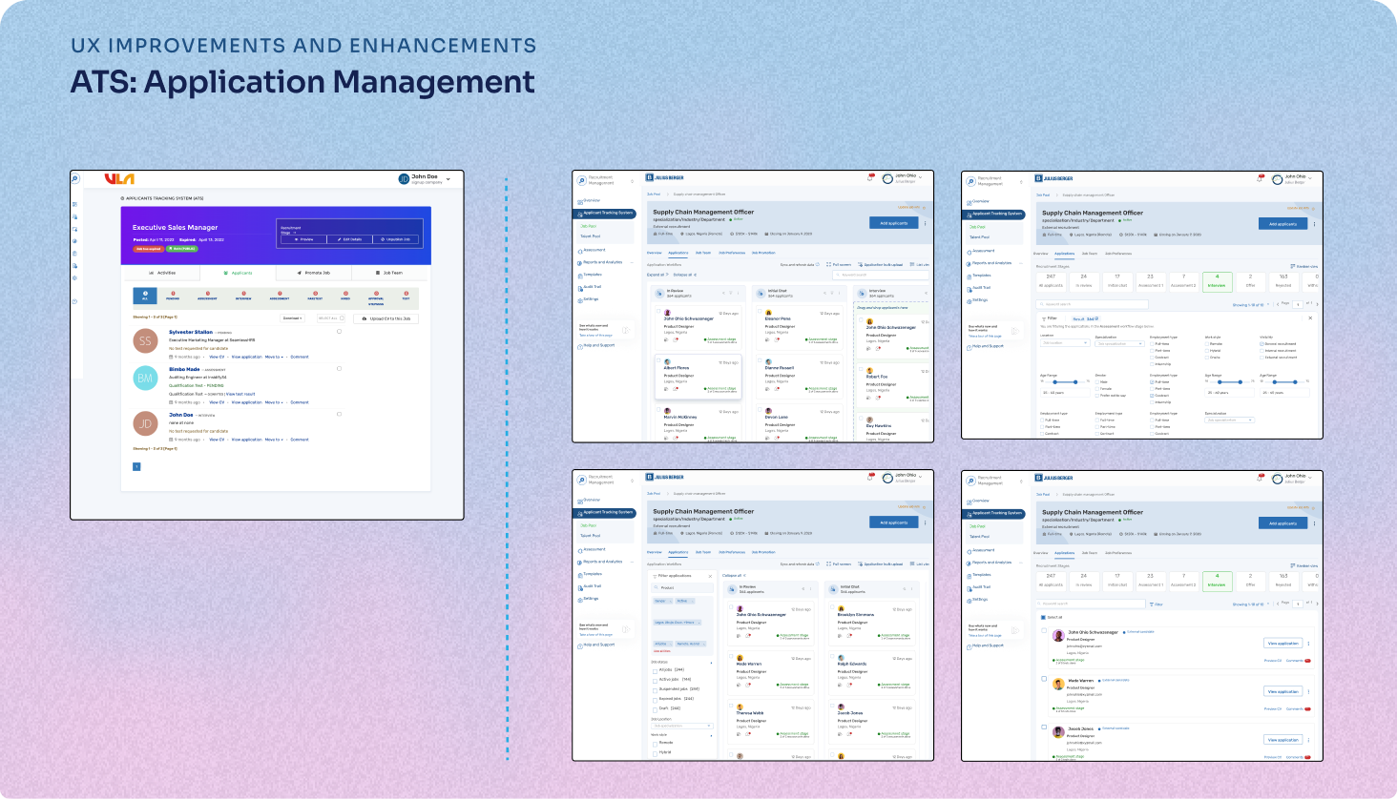This screenshot has height=799, width=1397.
Task: Switch to Job Promotion tab in Kanban screen
Action: 763,253
